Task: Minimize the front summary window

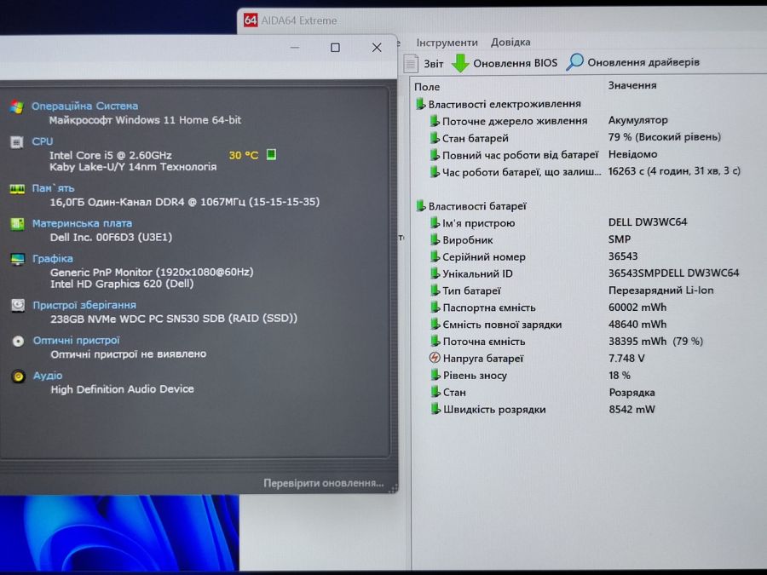Action: click(295, 48)
